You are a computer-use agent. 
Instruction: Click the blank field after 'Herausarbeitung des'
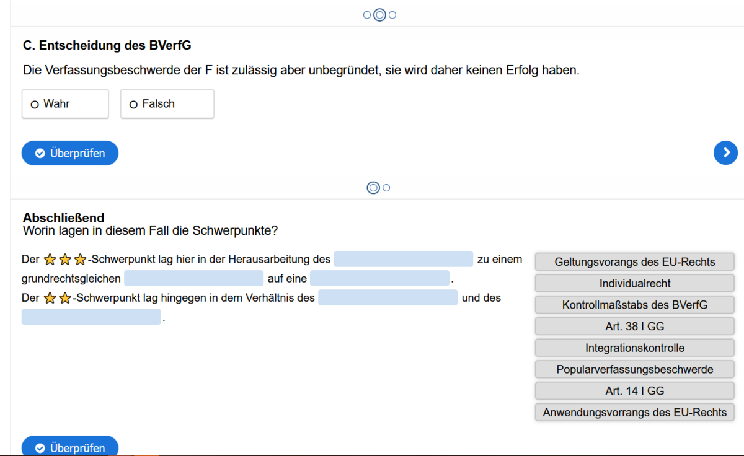pos(402,259)
